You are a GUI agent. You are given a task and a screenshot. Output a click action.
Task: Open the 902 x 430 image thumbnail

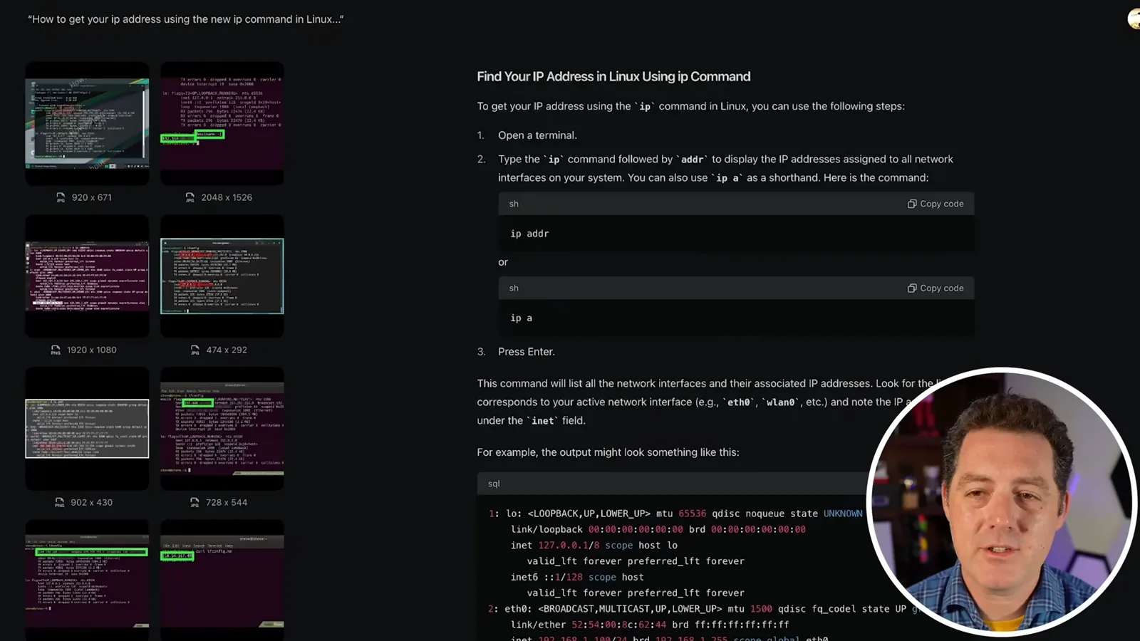(x=87, y=428)
